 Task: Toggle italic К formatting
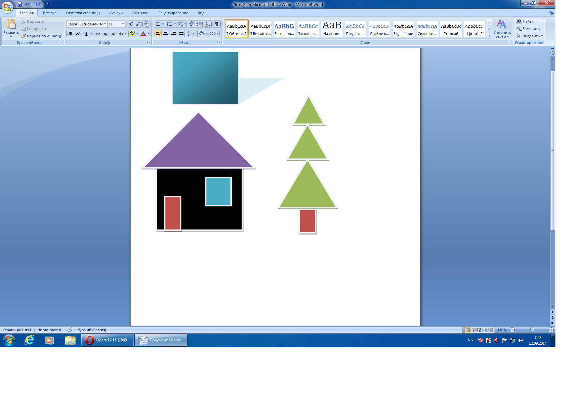pos(78,34)
